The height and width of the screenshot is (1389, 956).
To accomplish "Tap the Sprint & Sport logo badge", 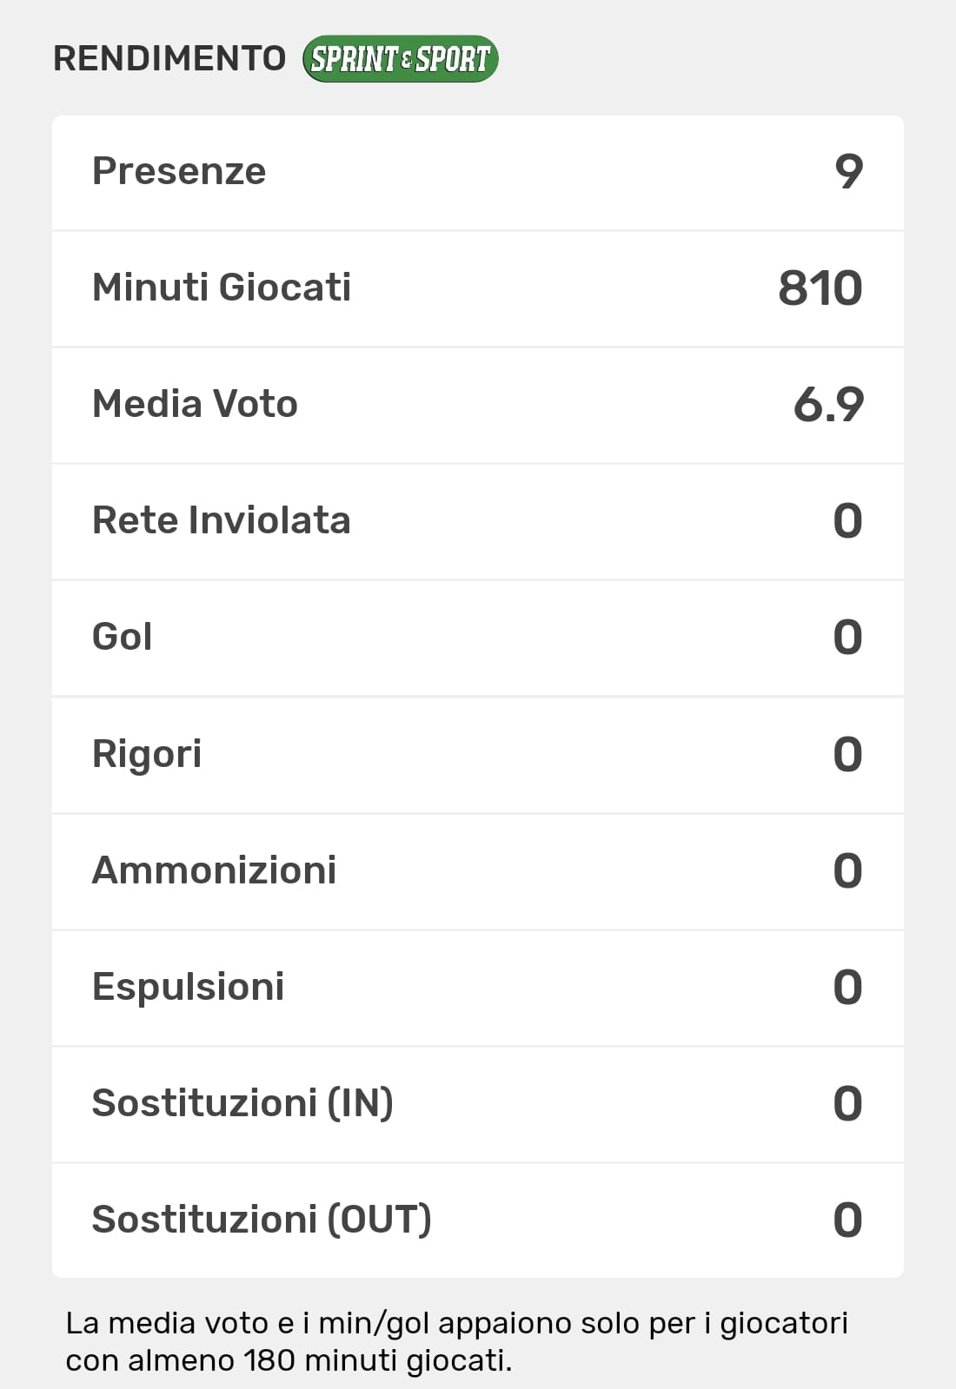I will click(400, 59).
